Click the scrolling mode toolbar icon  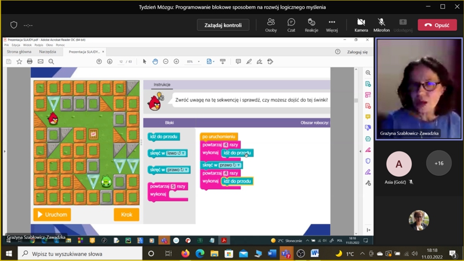(223, 61)
